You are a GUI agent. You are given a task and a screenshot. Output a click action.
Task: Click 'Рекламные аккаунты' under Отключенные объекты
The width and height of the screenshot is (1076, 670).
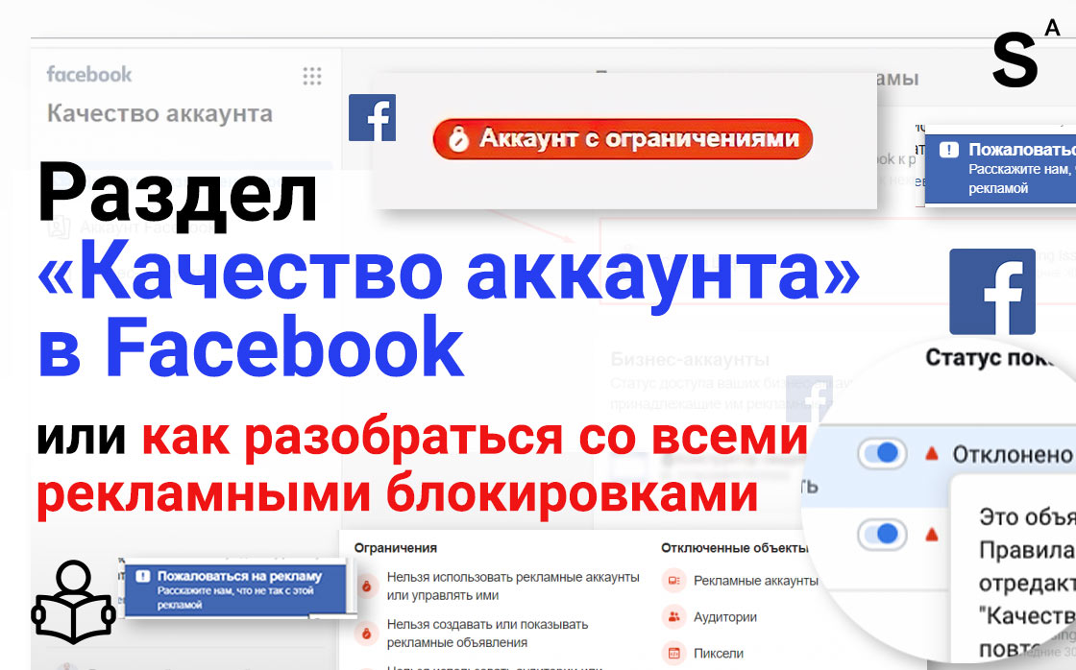[755, 581]
